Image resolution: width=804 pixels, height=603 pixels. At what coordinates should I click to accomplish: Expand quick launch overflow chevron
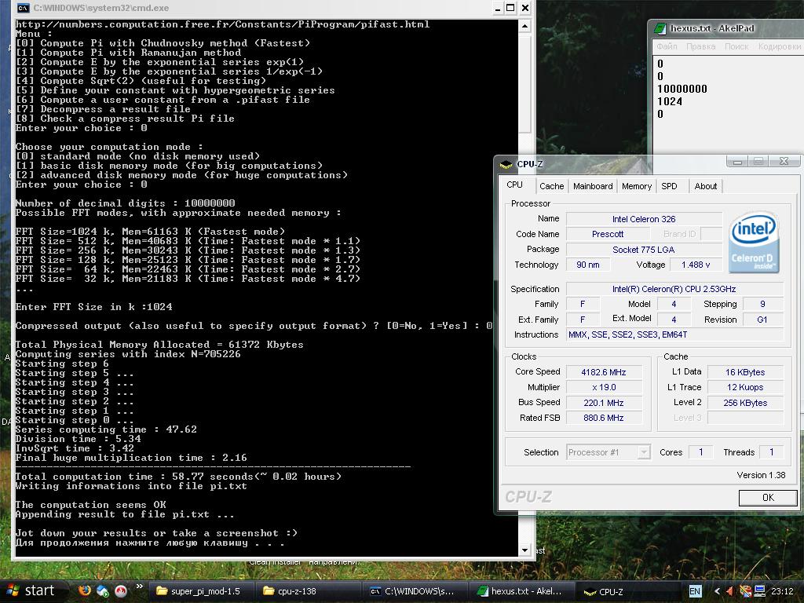(x=139, y=587)
